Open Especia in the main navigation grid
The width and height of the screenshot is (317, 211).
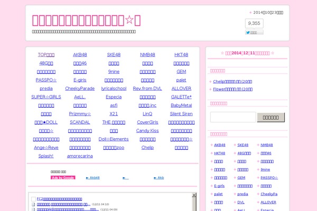[114, 97]
